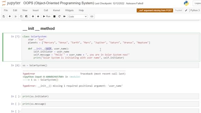Screen dimensions: 201x113
Task: Restart the kernel icon
Action: click(x=59, y=16)
